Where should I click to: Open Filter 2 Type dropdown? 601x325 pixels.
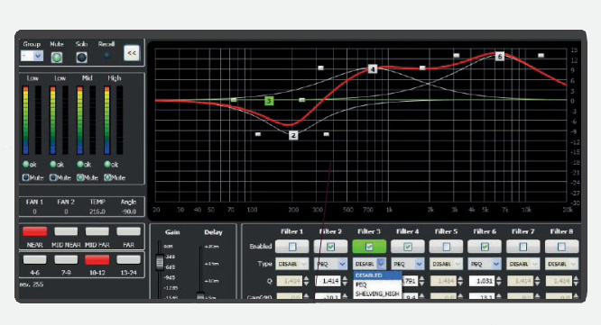tap(331, 264)
